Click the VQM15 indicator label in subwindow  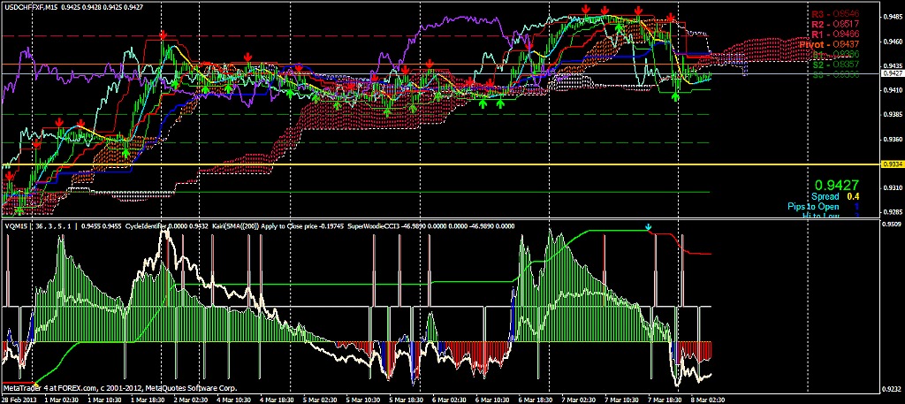tap(17, 225)
